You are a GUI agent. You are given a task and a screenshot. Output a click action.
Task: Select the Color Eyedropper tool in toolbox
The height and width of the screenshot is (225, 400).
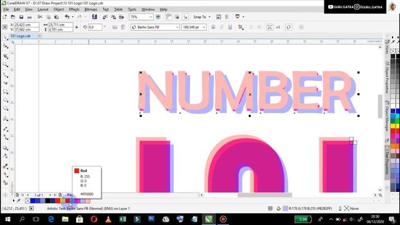coord(6,167)
